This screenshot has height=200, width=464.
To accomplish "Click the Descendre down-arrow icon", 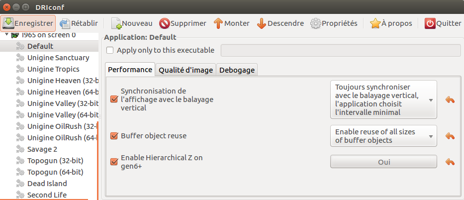I will coord(262,23).
